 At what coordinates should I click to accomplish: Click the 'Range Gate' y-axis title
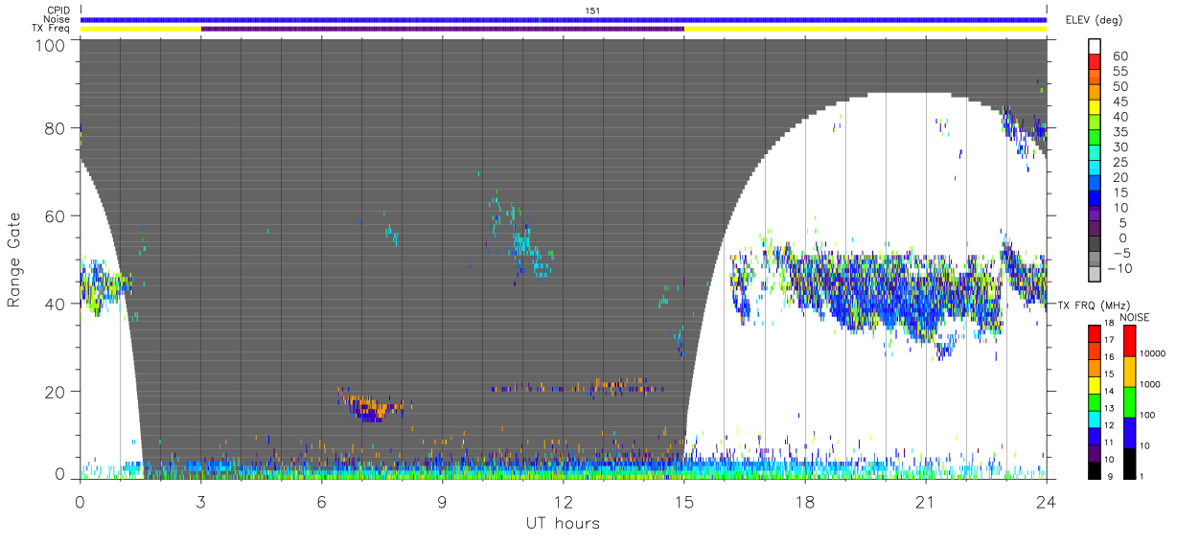(14, 260)
